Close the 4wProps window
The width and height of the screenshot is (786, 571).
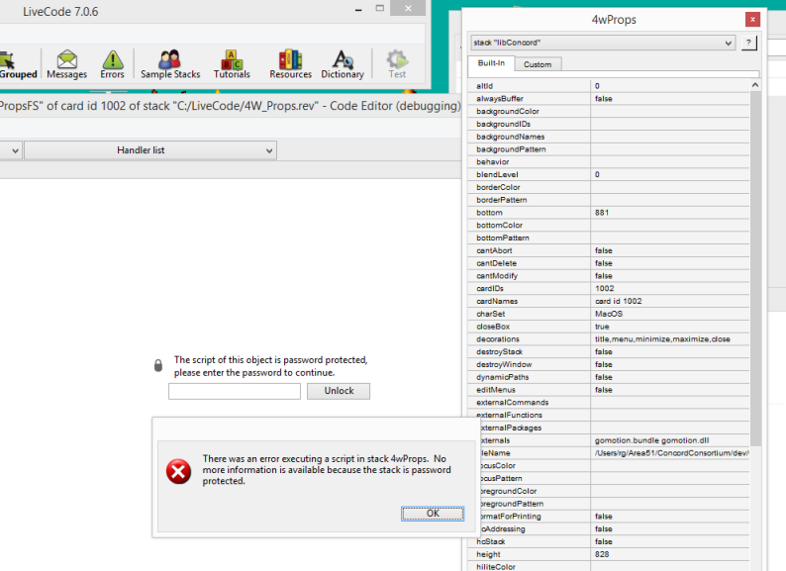(x=752, y=19)
